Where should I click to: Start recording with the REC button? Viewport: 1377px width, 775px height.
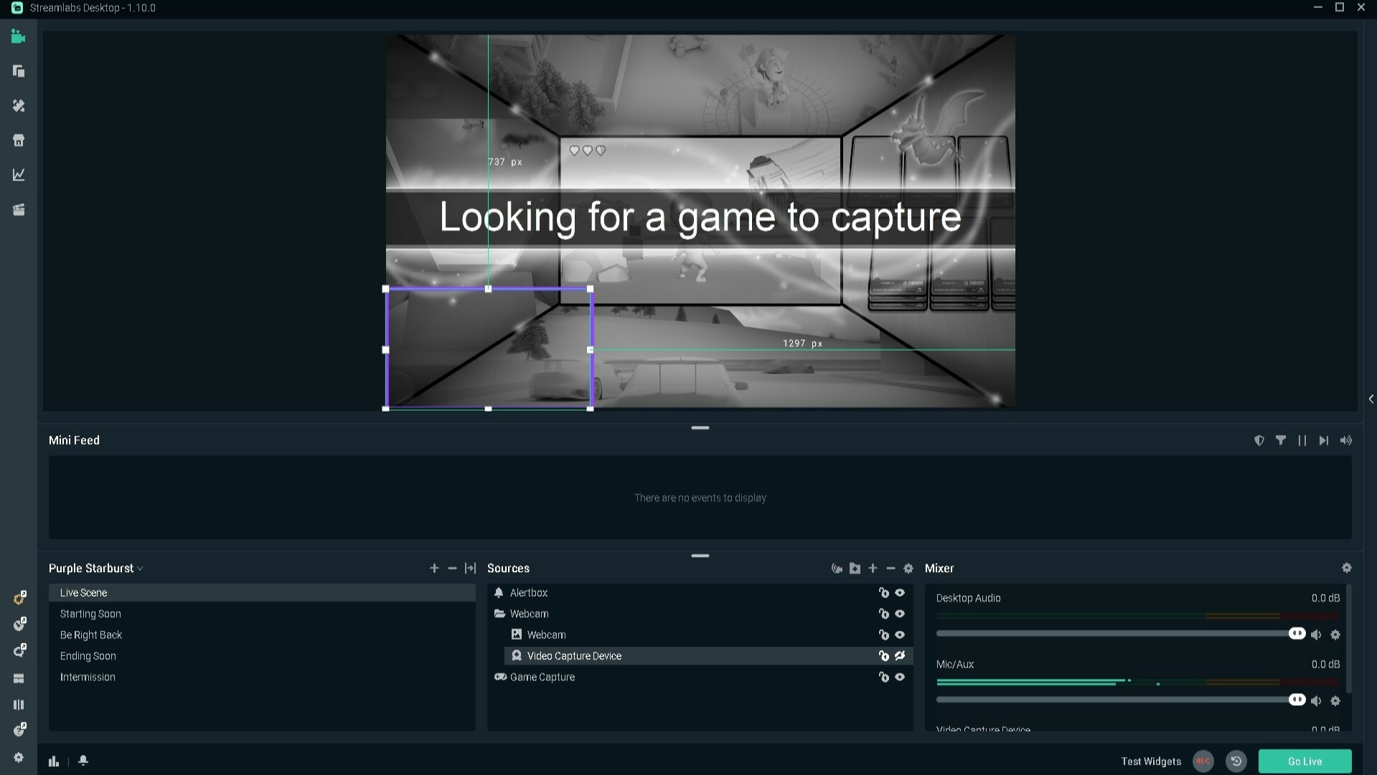[x=1203, y=761]
